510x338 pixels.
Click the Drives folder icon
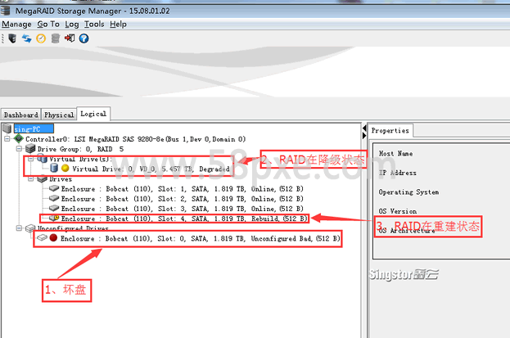click(43, 179)
